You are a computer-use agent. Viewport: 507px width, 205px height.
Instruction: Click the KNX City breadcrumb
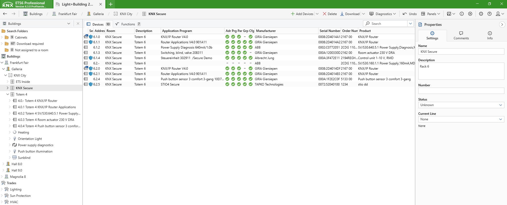[123, 14]
